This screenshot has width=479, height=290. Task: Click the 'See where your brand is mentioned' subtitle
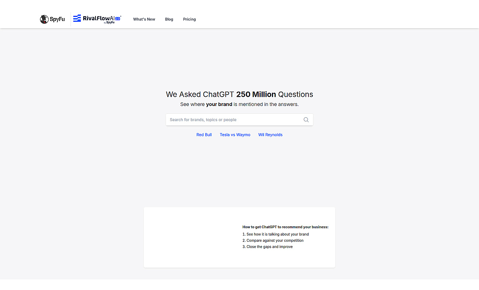pyautogui.click(x=239, y=104)
